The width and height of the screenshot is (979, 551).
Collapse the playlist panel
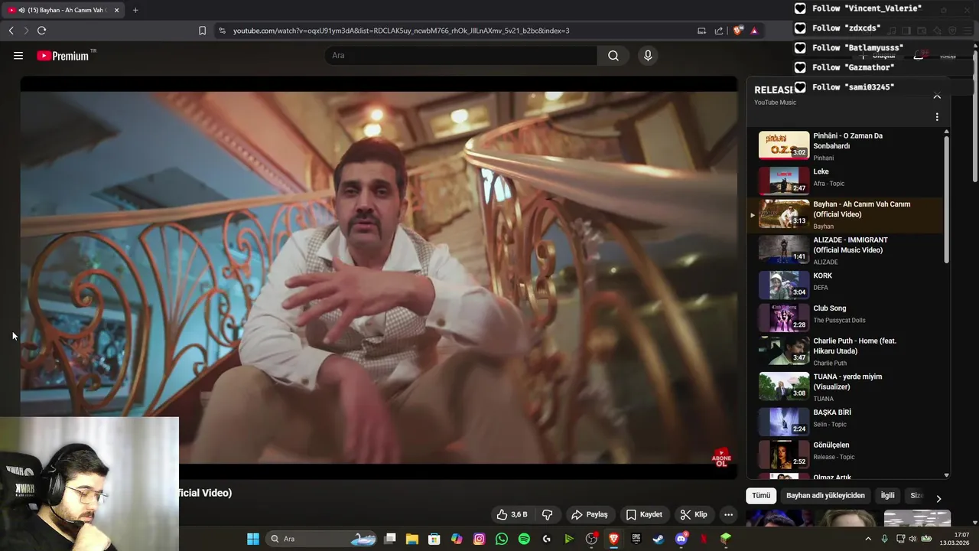pyautogui.click(x=937, y=96)
